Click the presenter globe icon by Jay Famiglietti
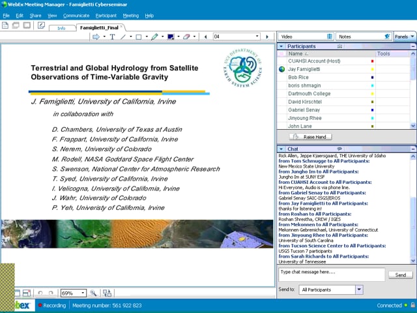Screen dimensions: 417x313 (x=282, y=69)
